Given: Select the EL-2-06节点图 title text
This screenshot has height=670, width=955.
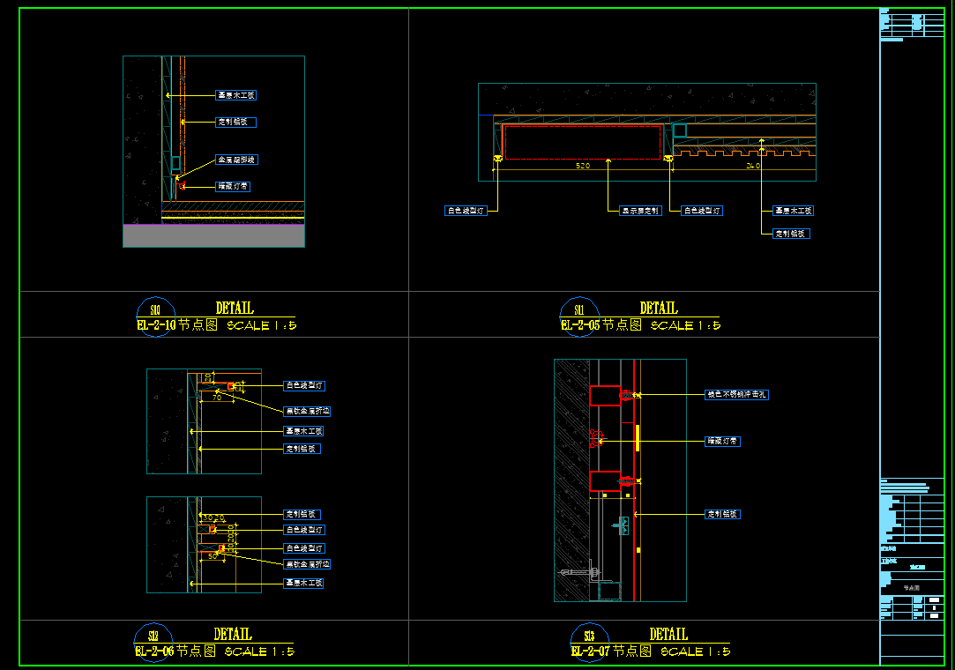Looking at the screenshot, I should point(175,651).
